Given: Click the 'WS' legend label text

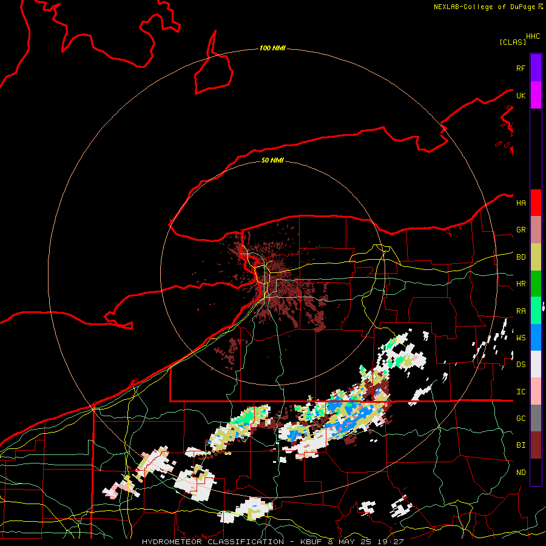Looking at the screenshot, I should click(x=521, y=338).
